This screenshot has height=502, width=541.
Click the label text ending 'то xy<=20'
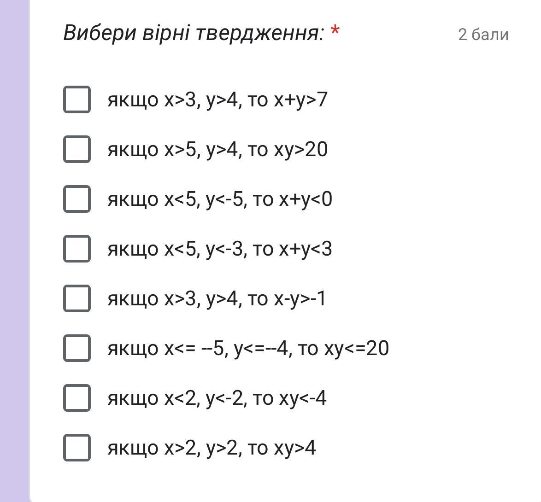(248, 348)
